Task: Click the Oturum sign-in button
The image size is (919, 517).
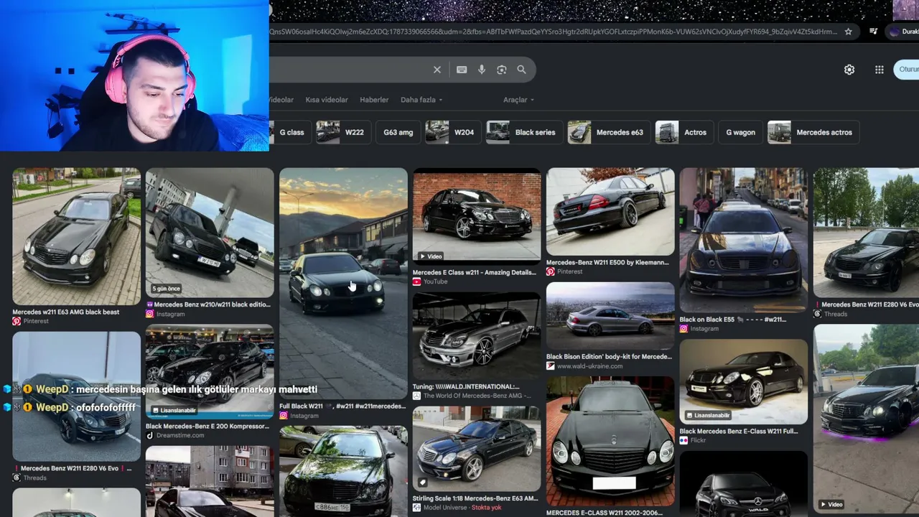Action: click(906, 70)
